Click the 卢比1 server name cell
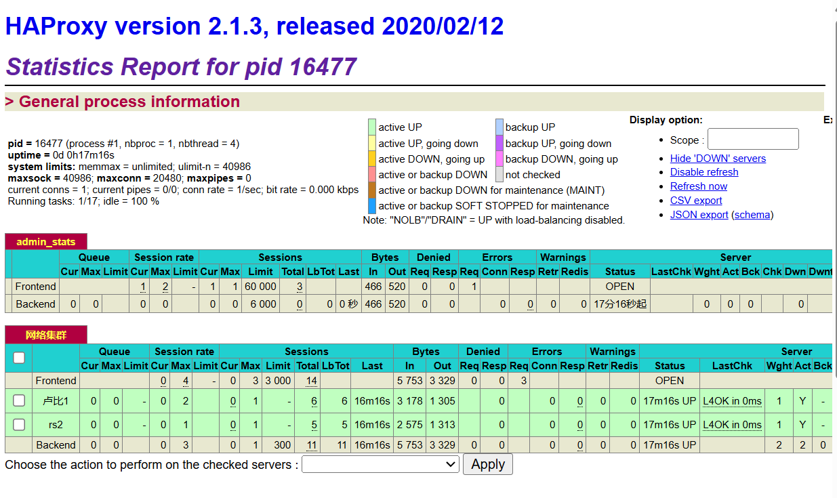 [x=56, y=401]
